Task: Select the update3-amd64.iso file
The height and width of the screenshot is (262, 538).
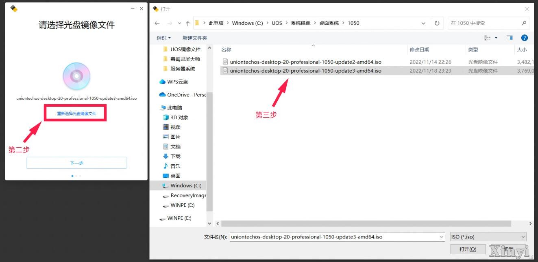Action: pos(306,71)
